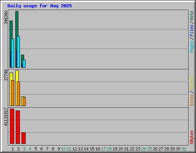Select the blue 'Files' legend label
The height and width of the screenshot is (153, 196).
pyautogui.click(x=192, y=31)
